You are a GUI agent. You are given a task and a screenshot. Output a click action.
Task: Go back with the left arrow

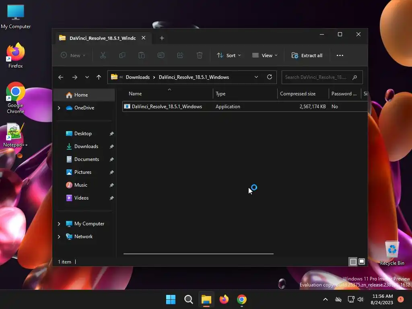[x=61, y=77]
